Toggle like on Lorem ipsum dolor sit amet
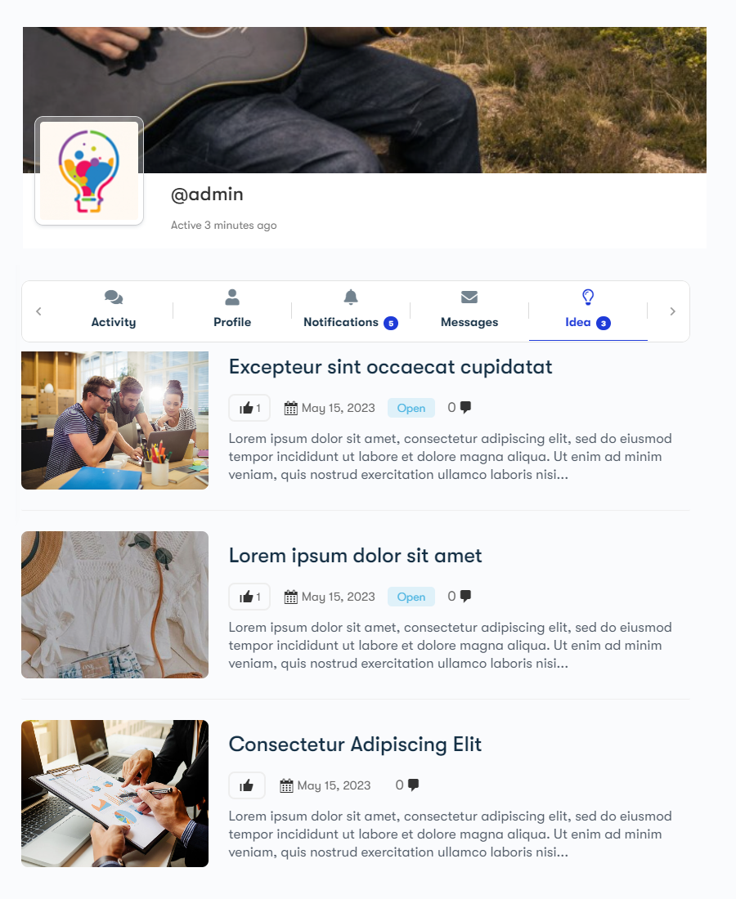The width and height of the screenshot is (736, 899). pyautogui.click(x=249, y=597)
